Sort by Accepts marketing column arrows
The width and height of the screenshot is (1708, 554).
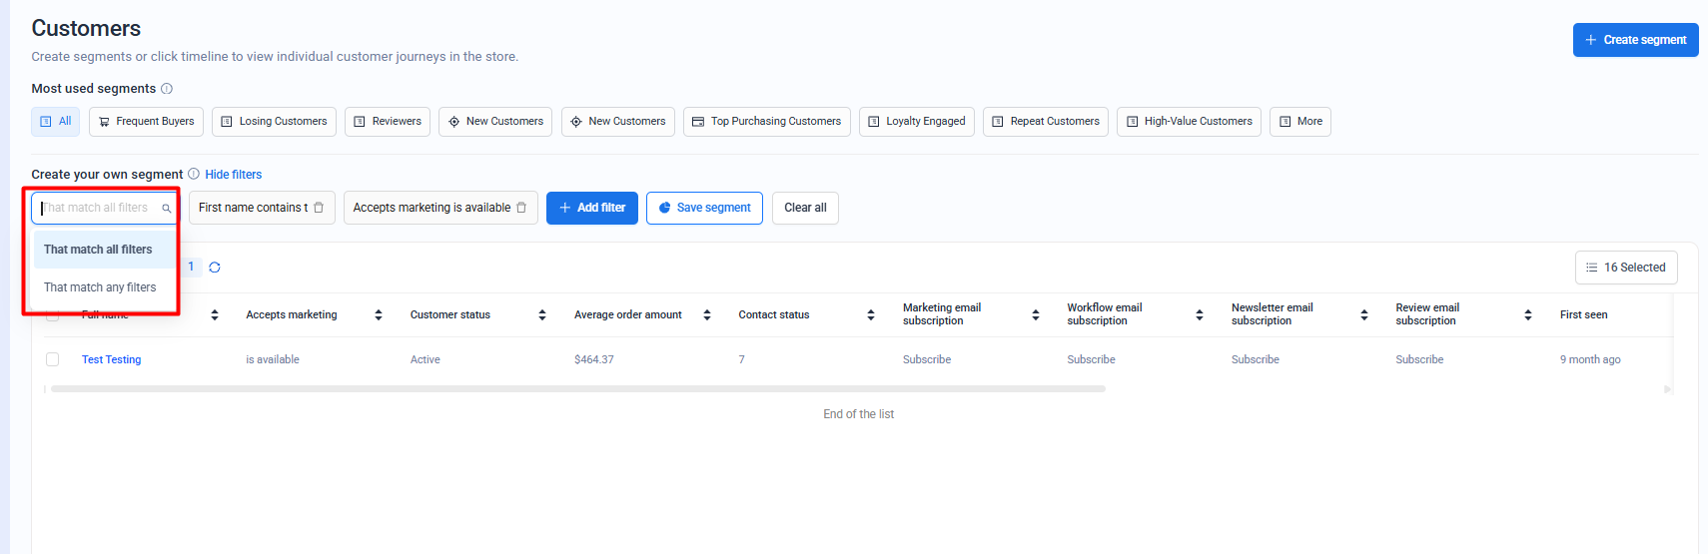[x=379, y=315]
